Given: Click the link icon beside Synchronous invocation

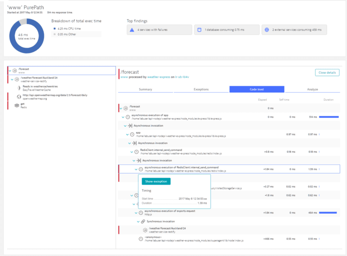Looking at the screenshot, I should 143,221.
